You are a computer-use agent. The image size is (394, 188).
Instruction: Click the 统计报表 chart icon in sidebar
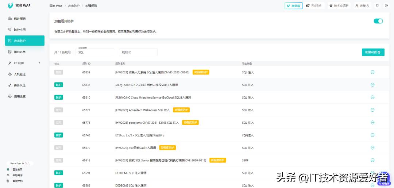point(10,19)
